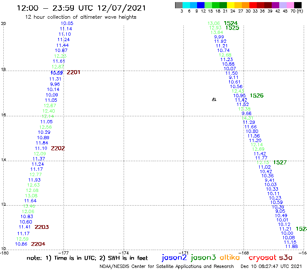Click the wave height value 10.00
This screenshot has width=307, height=270.
pyautogui.click(x=287, y=233)
